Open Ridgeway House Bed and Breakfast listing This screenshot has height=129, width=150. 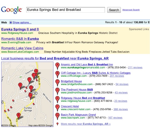tap(83, 98)
